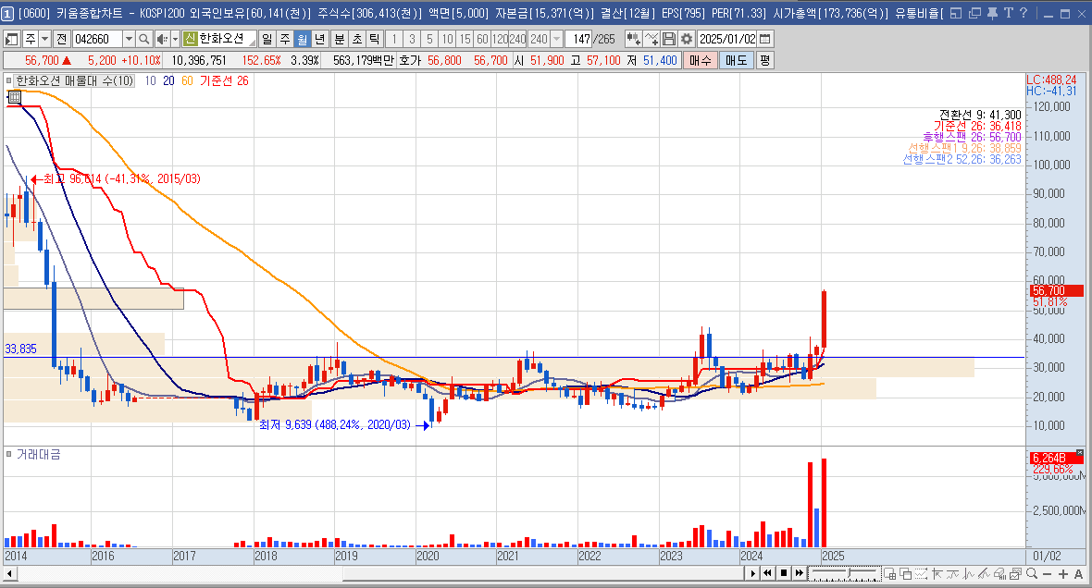
Task: Click rewind button in playback controls
Action: [x=767, y=573]
